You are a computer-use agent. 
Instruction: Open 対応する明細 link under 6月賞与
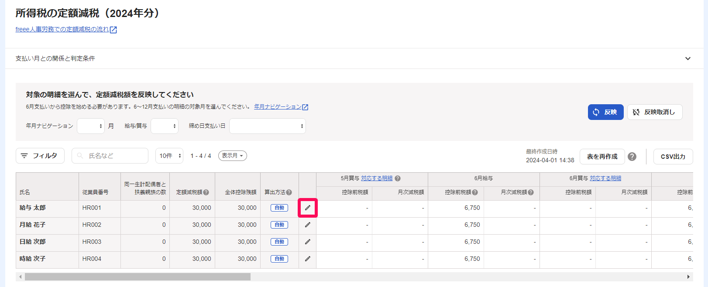(x=605, y=178)
